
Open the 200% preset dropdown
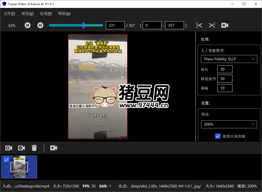pos(229,124)
